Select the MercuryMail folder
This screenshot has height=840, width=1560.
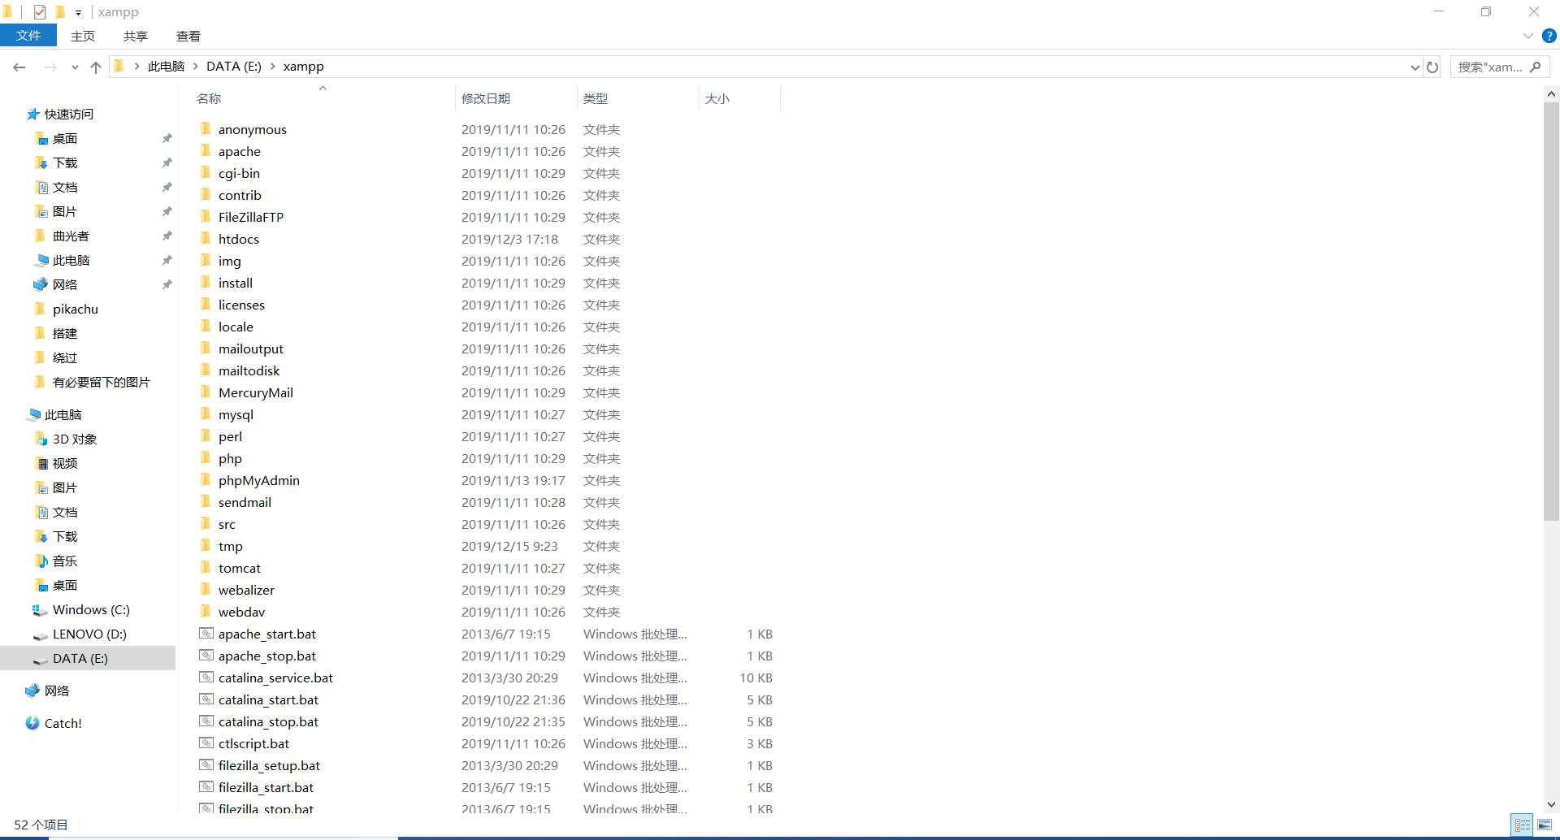(x=255, y=392)
